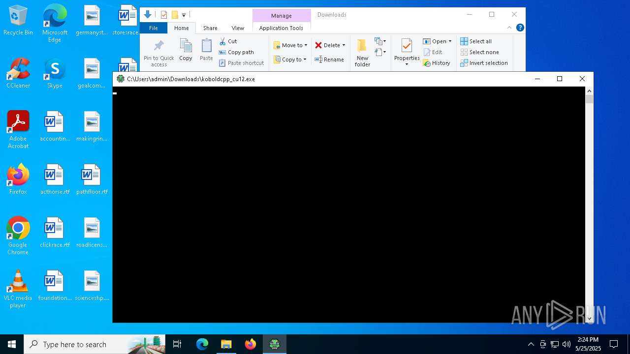
Task: Collapse the File Explorer ribbon chevron
Action: point(509,28)
